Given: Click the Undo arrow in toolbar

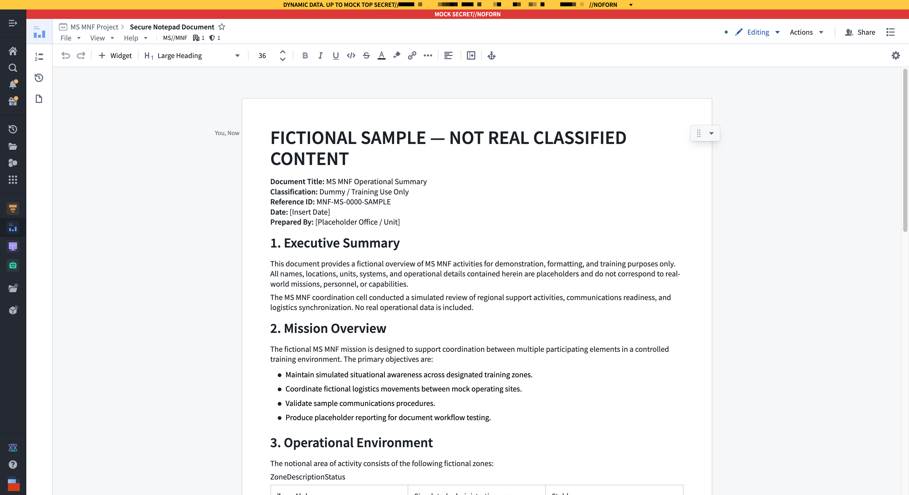Looking at the screenshot, I should click(x=66, y=55).
